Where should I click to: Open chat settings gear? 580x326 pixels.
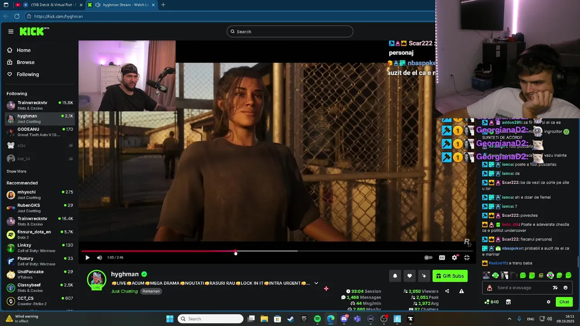tap(548, 302)
